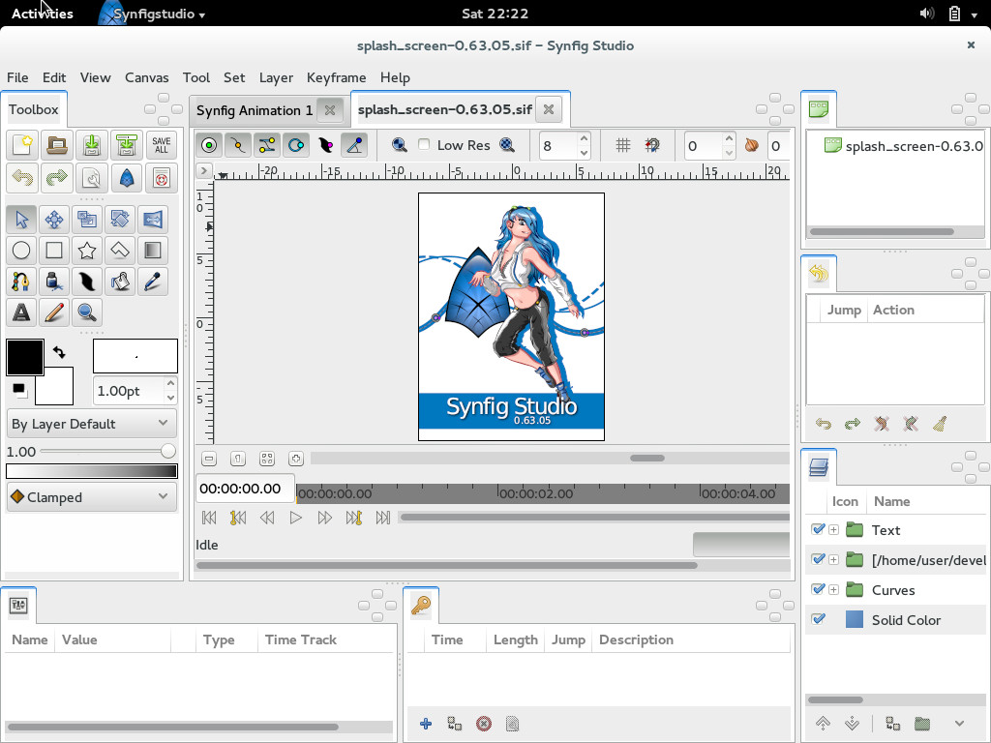Toggle radius ducks display
Screen dimensions: 991x743
click(x=296, y=145)
